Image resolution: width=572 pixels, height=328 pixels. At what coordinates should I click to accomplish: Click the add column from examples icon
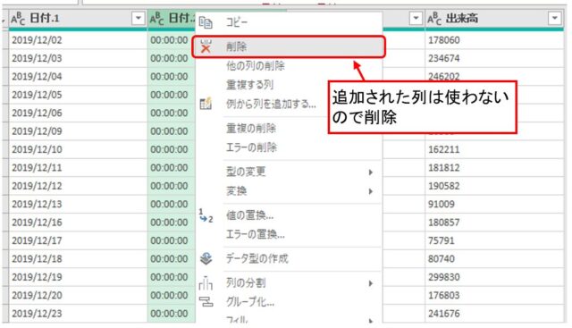(x=206, y=104)
